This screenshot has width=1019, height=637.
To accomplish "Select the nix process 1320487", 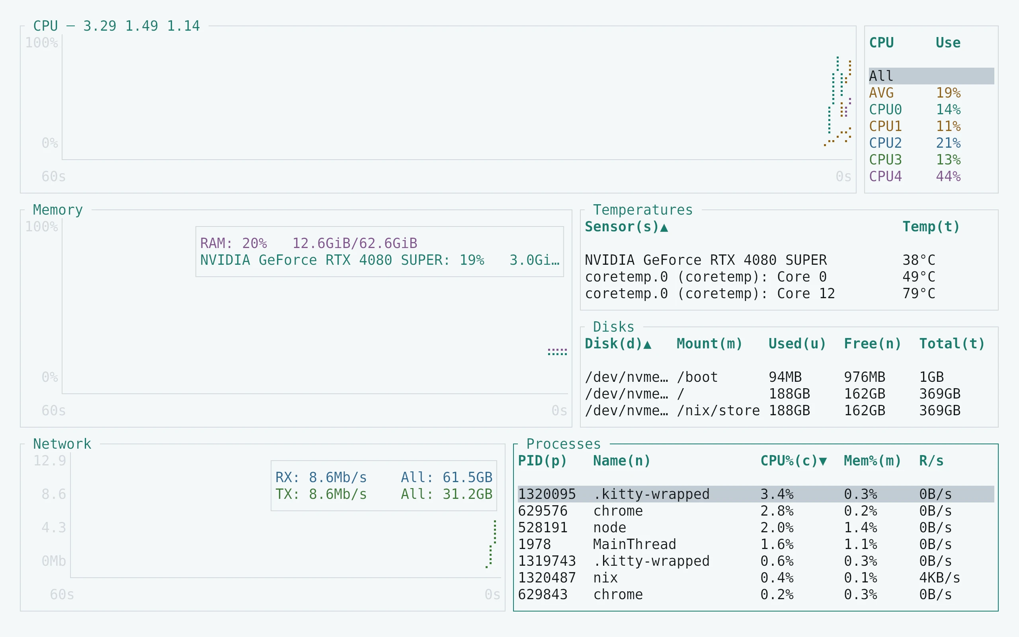I will tap(756, 578).
